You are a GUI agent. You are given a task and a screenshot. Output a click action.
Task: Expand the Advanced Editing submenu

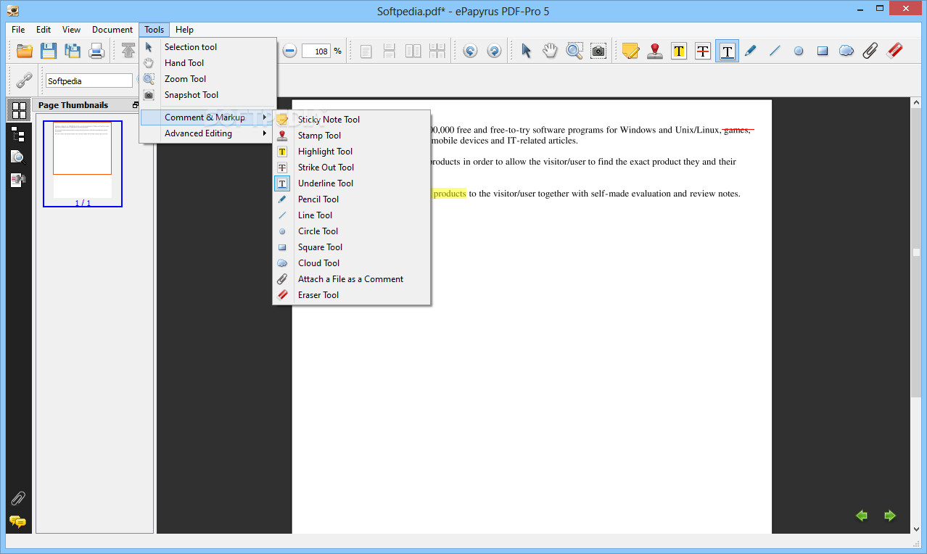tap(208, 133)
